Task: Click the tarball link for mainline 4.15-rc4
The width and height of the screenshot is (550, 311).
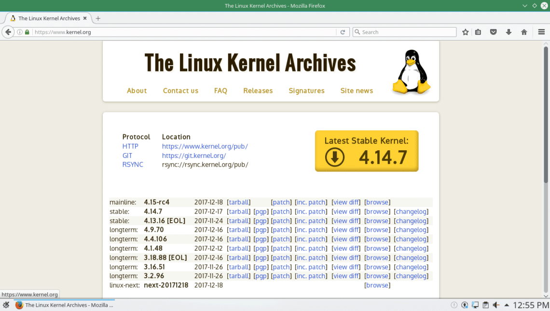Action: pos(239,202)
